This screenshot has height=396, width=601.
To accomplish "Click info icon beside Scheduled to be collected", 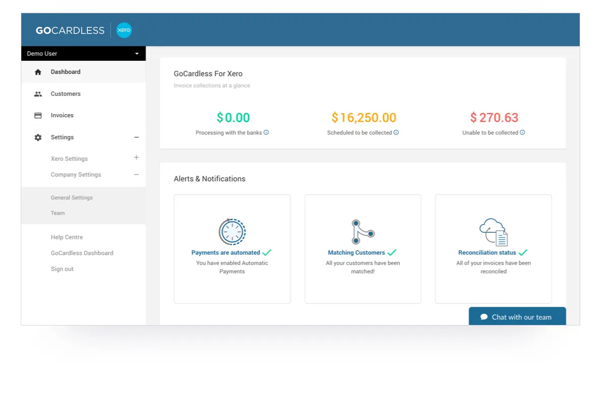I will [396, 132].
